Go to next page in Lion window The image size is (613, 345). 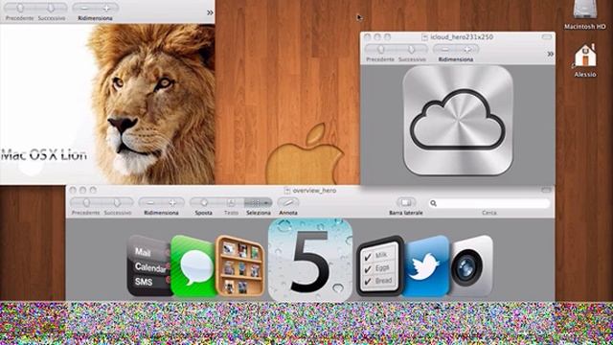(x=51, y=8)
